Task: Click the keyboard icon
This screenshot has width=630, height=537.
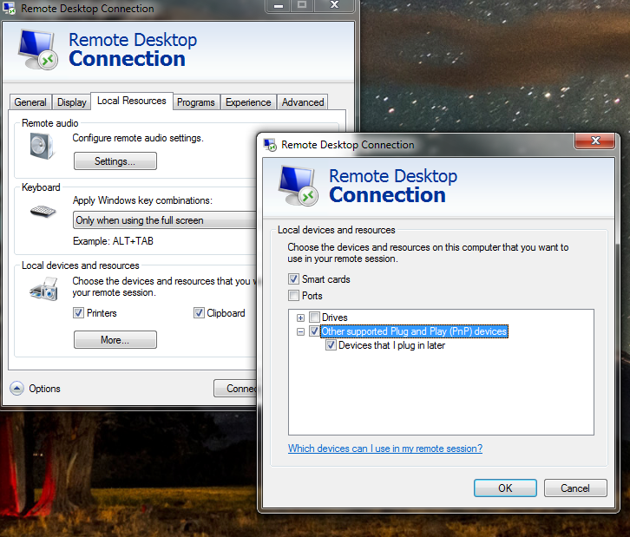Action: 43,211
